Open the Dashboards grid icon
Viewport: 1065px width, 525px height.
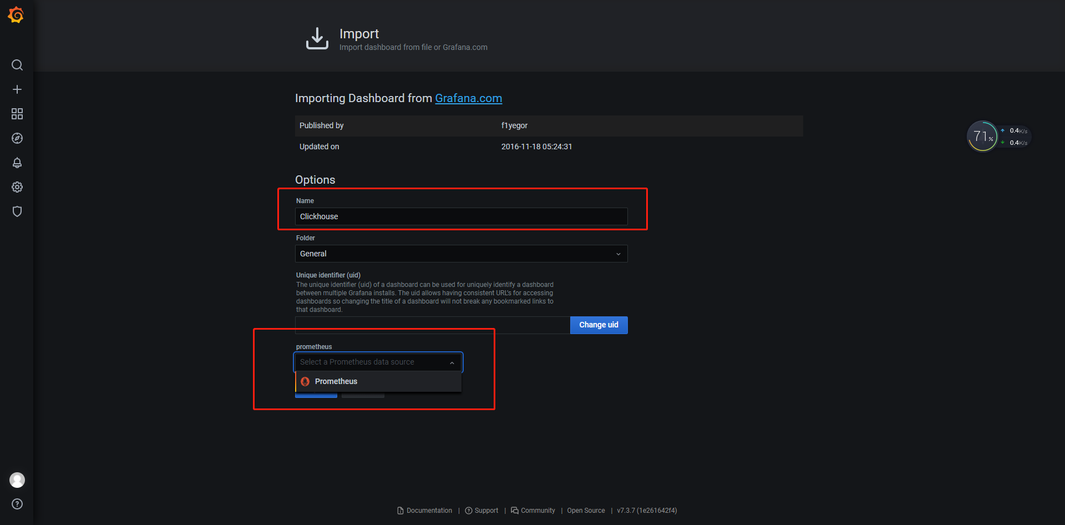click(17, 114)
